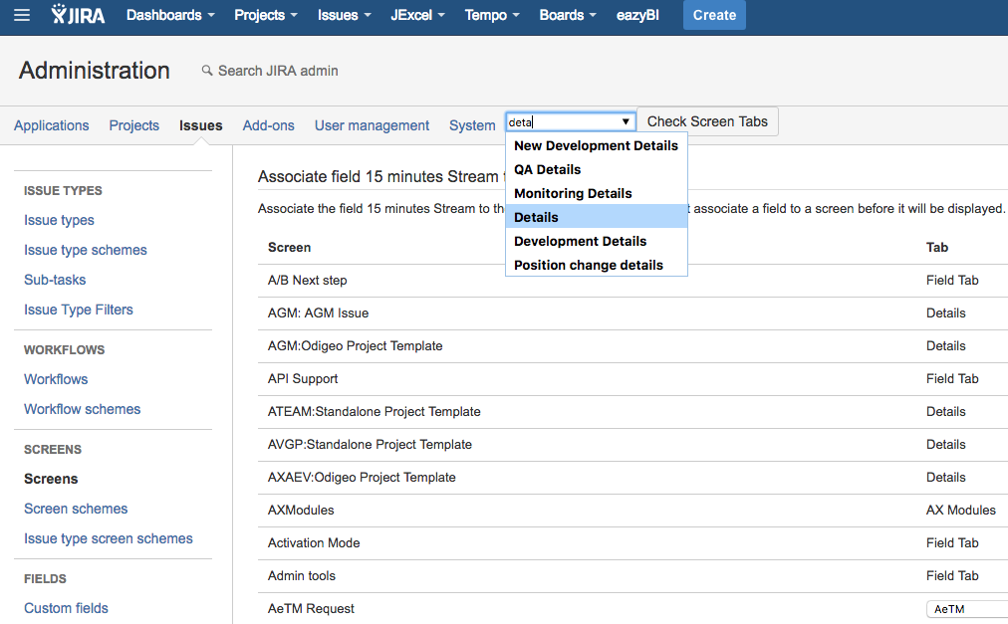Select 'Monitoring Details' in dropdown list
The height and width of the screenshot is (624, 1008).
573,193
